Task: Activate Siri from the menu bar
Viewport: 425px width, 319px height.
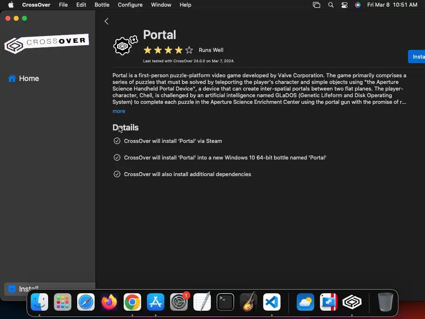Action: [x=358, y=5]
